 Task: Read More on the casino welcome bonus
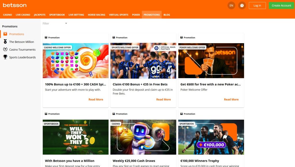96,99
